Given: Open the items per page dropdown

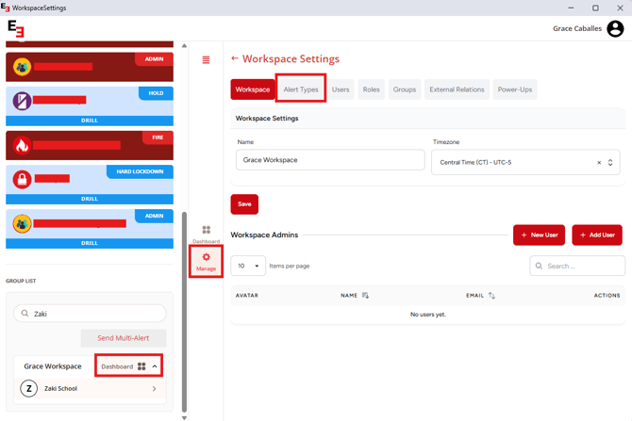Looking at the screenshot, I should pyautogui.click(x=248, y=266).
